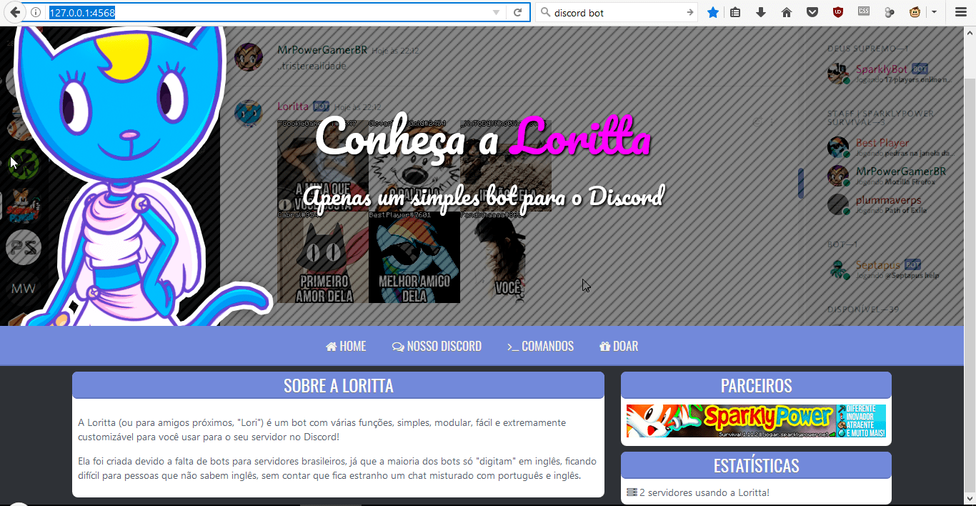Open the Greasemonkey dropdown arrow
976x506 pixels.
(x=934, y=12)
